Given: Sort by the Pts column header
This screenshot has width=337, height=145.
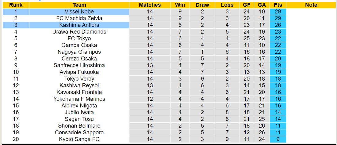Looking at the screenshot, I should tap(278, 5).
